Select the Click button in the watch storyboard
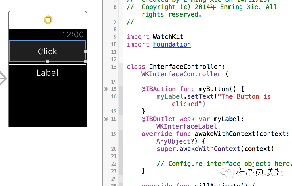292x186 pixels. coord(48,51)
